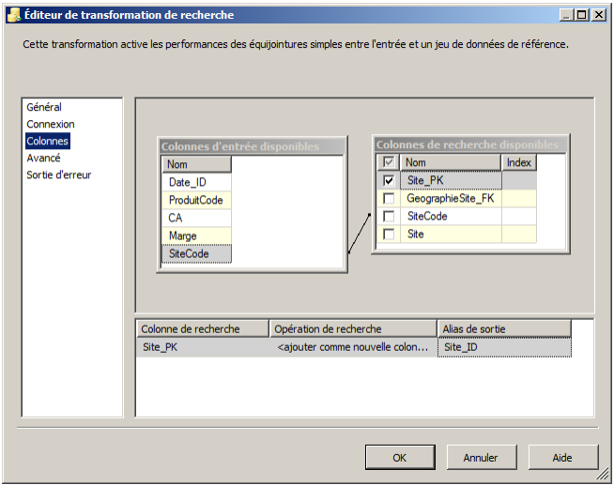Select the Site_PK lookup column cell
The image size is (614, 485).
[x=202, y=347]
